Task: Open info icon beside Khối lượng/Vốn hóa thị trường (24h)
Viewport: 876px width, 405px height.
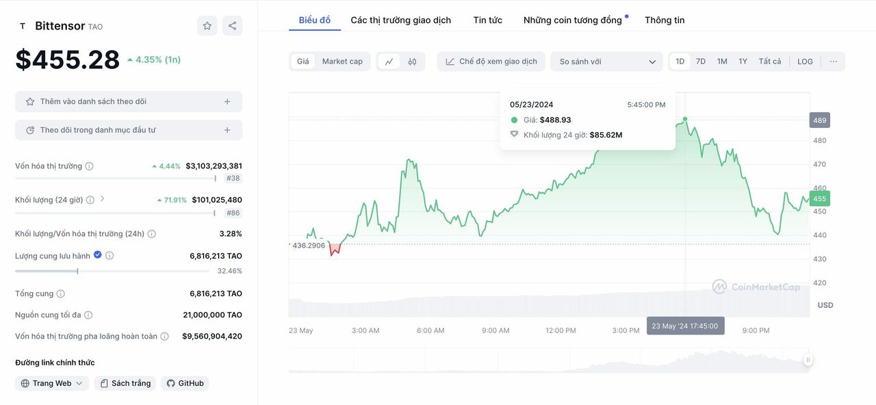Action: pos(151,234)
